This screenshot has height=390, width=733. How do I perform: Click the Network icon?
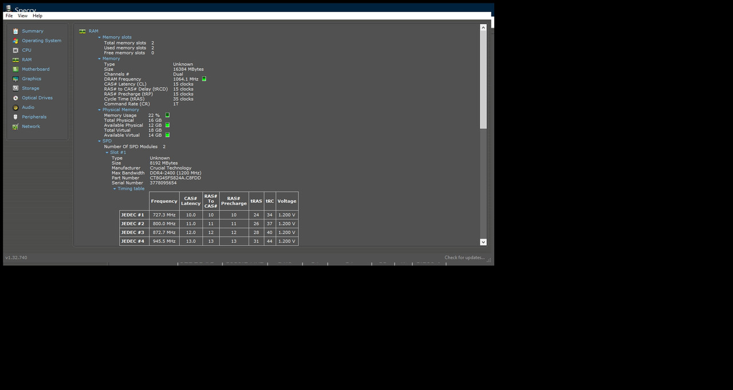point(15,127)
